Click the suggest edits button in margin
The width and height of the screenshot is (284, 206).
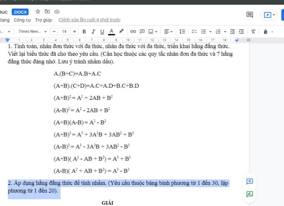click(x=250, y=194)
